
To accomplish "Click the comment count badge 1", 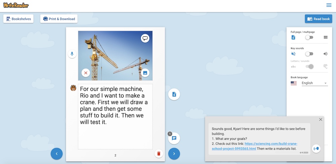I will click(x=170, y=134).
